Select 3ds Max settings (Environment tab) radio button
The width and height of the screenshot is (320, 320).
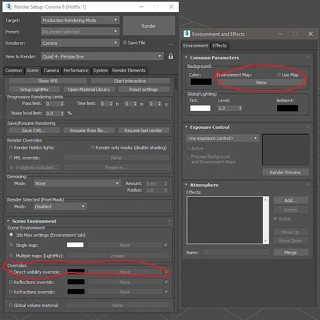coord(11,235)
